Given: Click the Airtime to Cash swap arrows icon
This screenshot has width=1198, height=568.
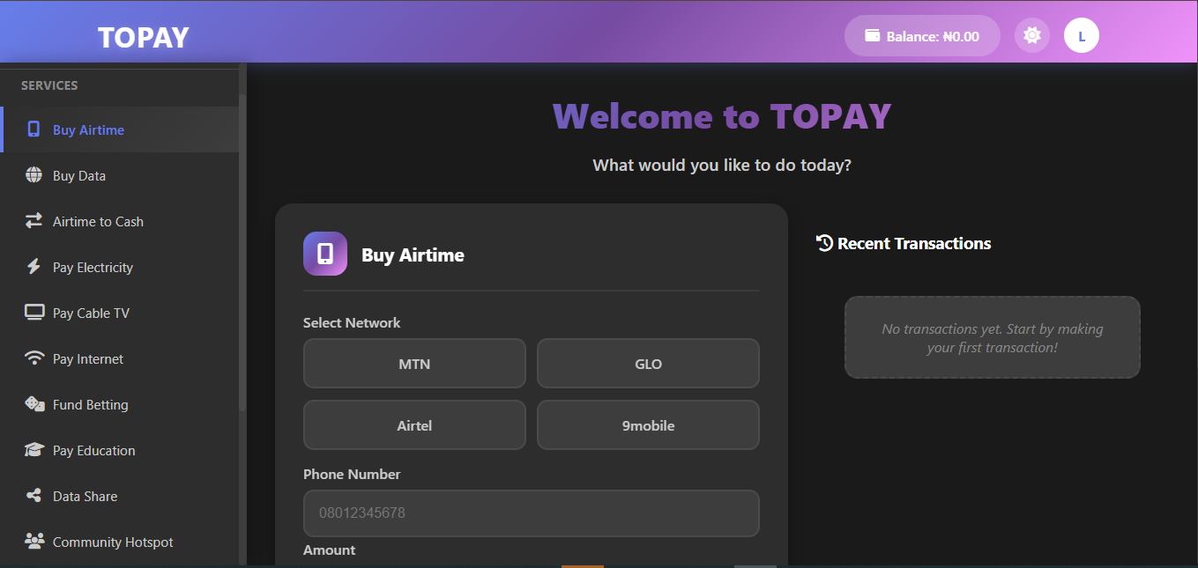Looking at the screenshot, I should click(33, 221).
